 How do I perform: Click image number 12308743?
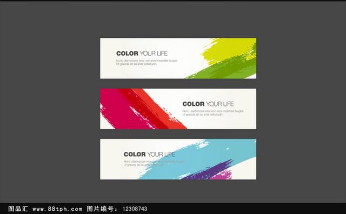[x=135, y=209]
